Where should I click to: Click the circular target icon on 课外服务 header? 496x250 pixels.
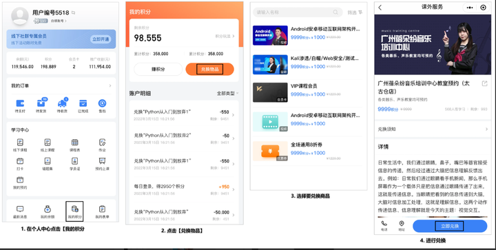(x=483, y=8)
